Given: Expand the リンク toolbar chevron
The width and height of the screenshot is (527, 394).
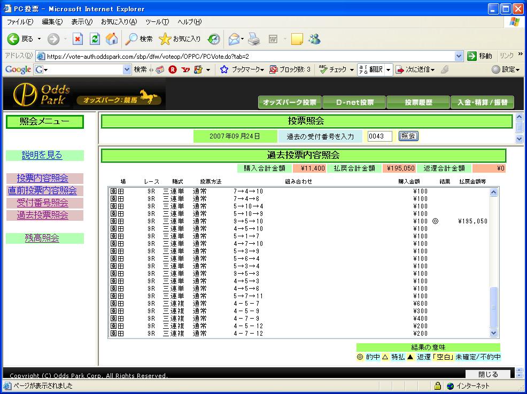Looking at the screenshot, I should [521, 55].
